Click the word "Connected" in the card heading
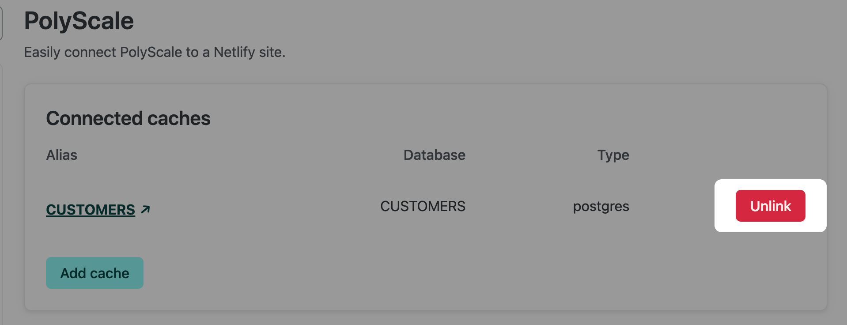Screen dimensions: 847x325 [94, 118]
